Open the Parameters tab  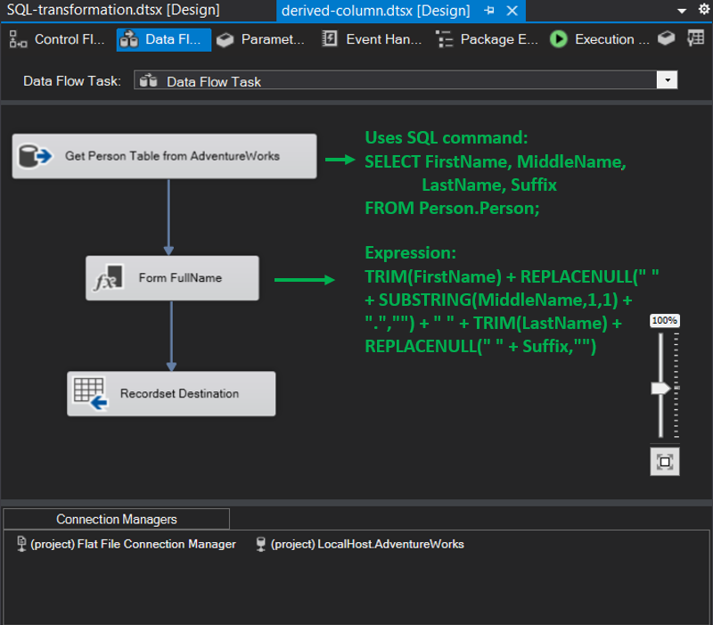coord(262,39)
